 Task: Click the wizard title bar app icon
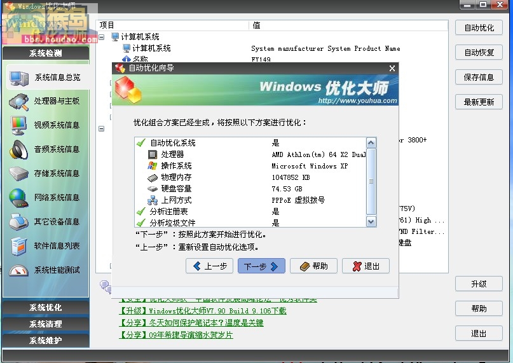(120, 68)
